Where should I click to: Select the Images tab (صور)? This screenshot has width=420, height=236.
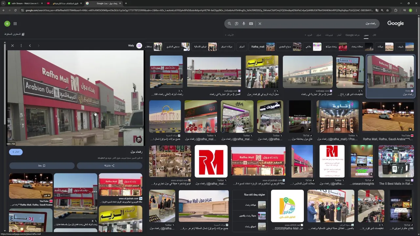tap(366, 35)
